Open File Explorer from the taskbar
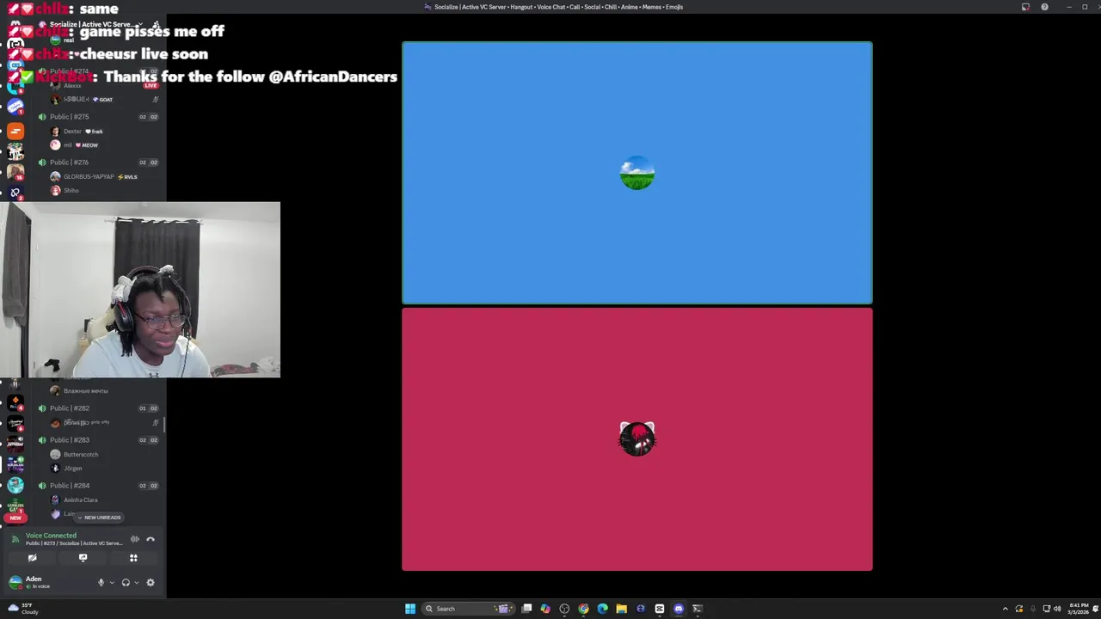The width and height of the screenshot is (1101, 619). tap(621, 609)
